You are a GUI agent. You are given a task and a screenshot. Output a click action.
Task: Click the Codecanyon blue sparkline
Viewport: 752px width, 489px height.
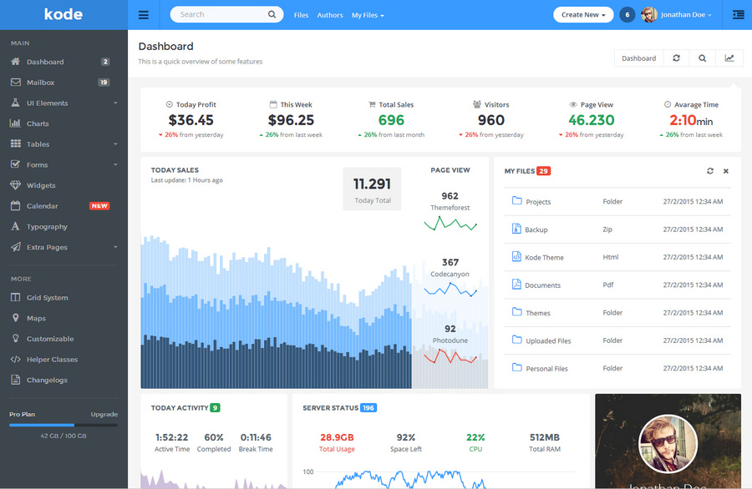click(450, 290)
